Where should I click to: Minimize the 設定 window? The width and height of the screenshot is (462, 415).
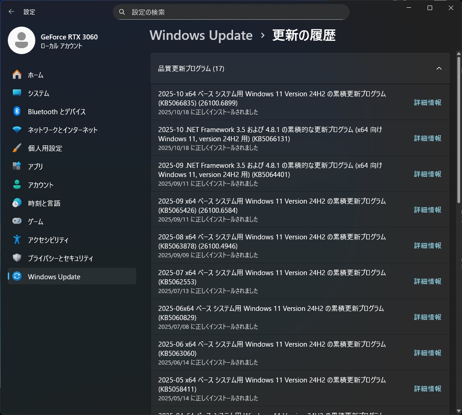tap(409, 8)
